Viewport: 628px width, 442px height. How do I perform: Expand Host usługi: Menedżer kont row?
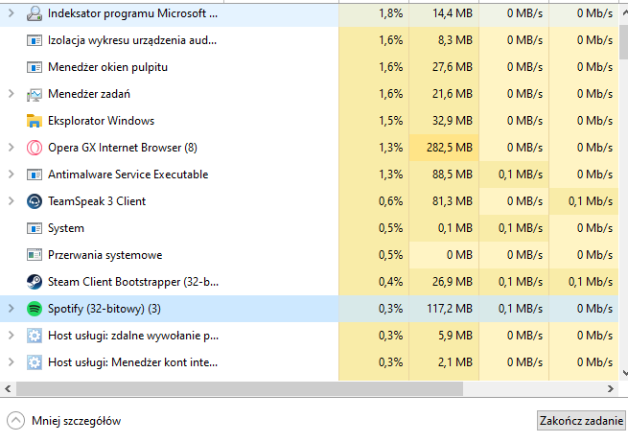point(12,362)
